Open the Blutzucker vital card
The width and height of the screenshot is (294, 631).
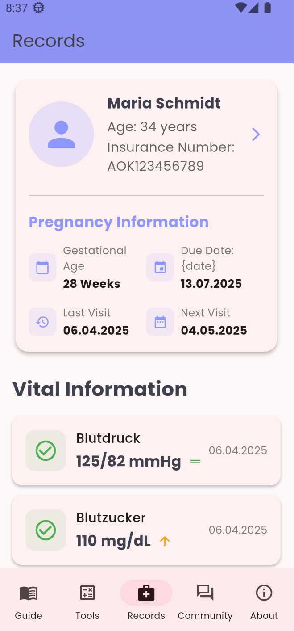(146, 530)
